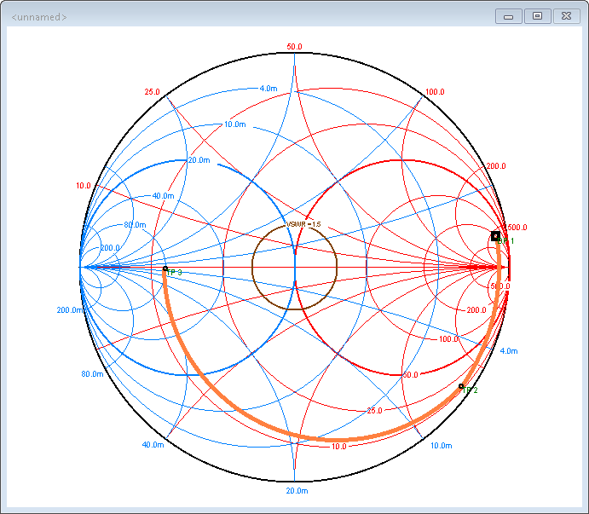Viewport: 589px width, 514px height.
Task: Click the red 10.0 label on left edge
Action: click(83, 185)
